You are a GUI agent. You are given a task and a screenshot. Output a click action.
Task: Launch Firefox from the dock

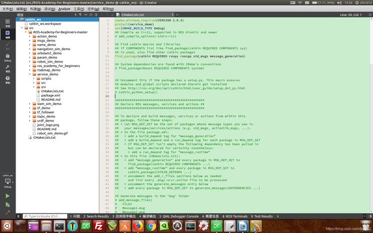coord(138,226)
